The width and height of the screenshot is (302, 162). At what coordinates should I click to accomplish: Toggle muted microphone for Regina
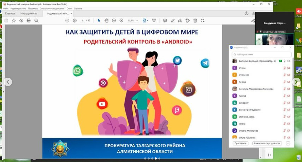[284, 82]
